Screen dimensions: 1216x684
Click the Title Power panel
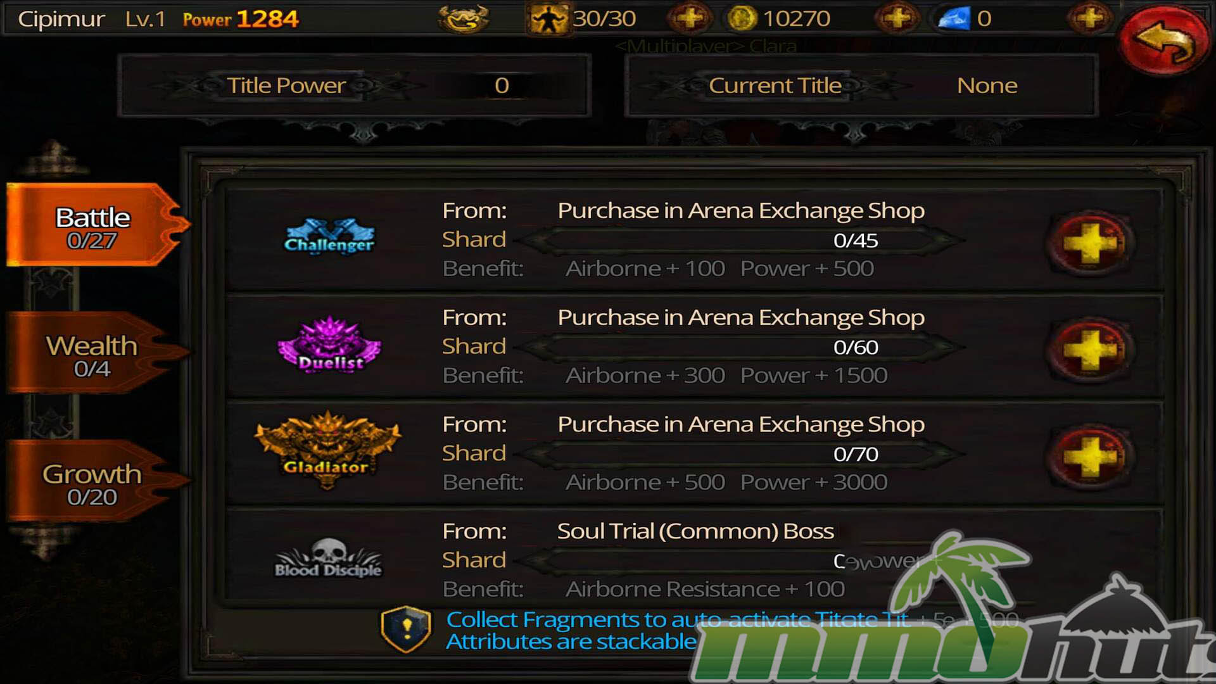click(x=355, y=85)
